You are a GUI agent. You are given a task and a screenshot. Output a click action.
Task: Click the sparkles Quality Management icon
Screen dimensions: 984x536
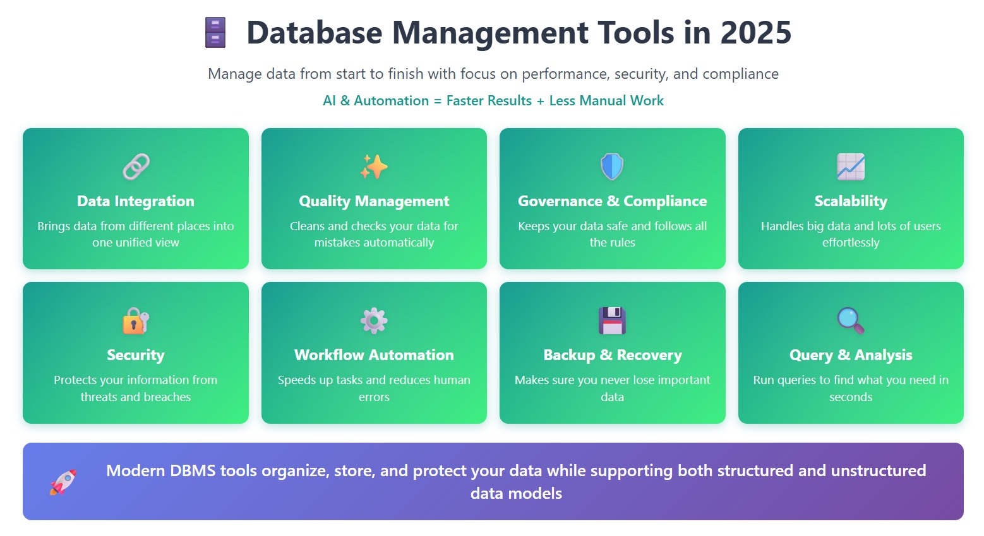click(374, 167)
